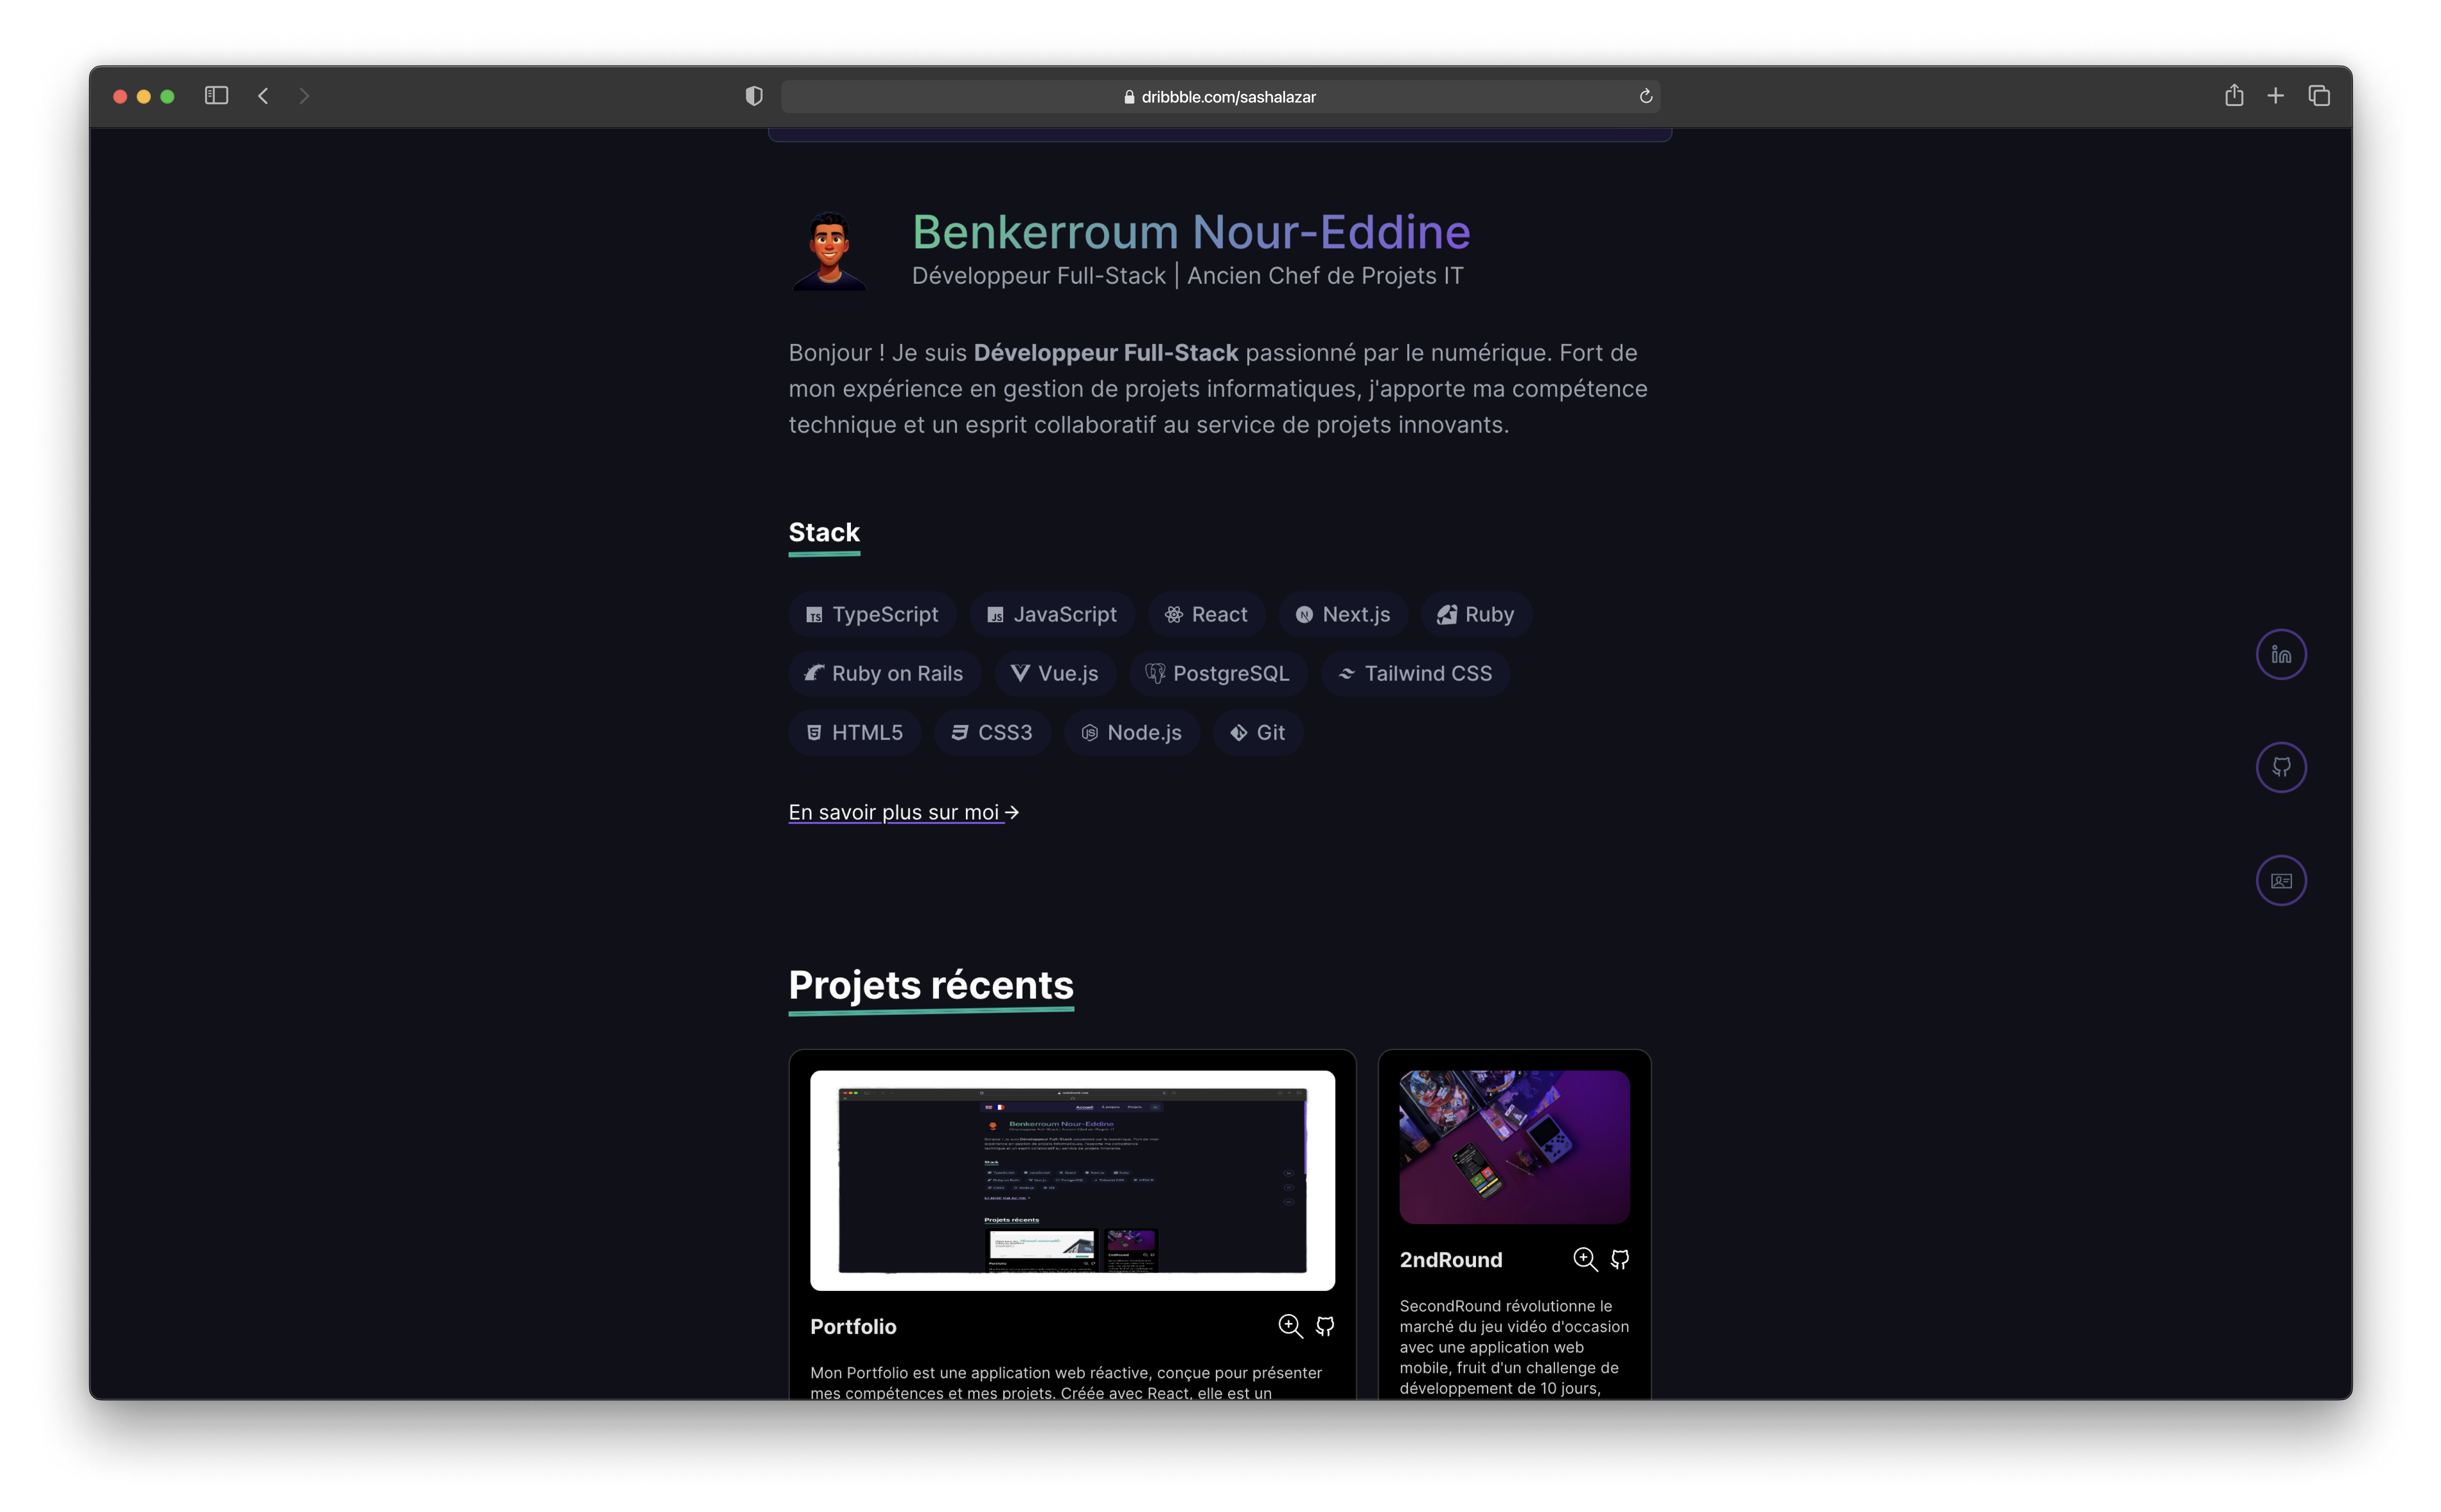The width and height of the screenshot is (2441, 1512).
Task: Open the privacy shield report icon
Action: pos(754,96)
